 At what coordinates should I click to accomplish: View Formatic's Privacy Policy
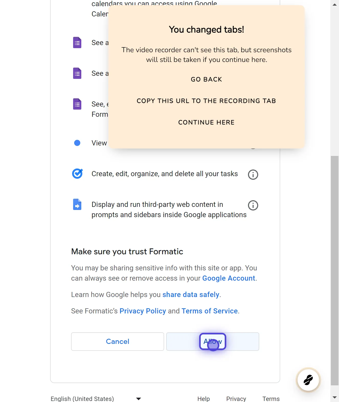[143, 311]
